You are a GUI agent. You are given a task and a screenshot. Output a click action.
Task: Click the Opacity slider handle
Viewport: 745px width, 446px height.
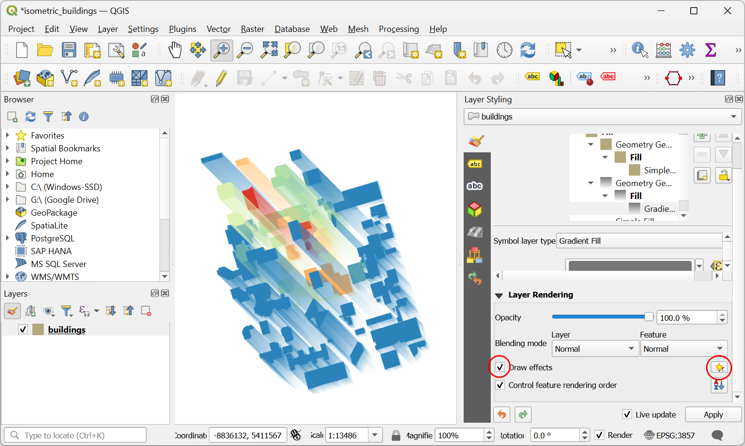[648, 317]
